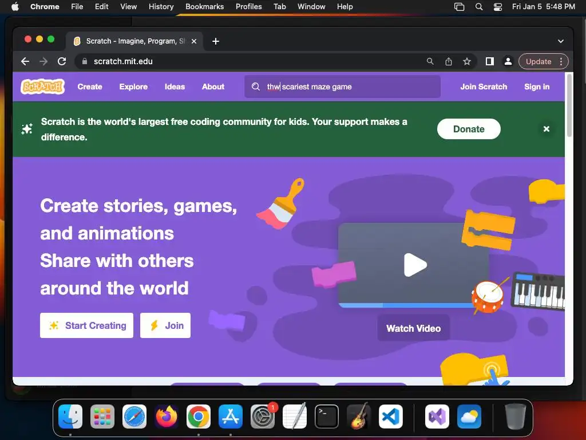The width and height of the screenshot is (586, 440).
Task: Click the Scratch logo
Action: [42, 87]
